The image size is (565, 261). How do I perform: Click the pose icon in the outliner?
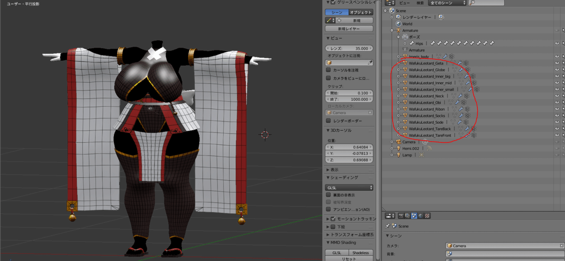coord(405,37)
